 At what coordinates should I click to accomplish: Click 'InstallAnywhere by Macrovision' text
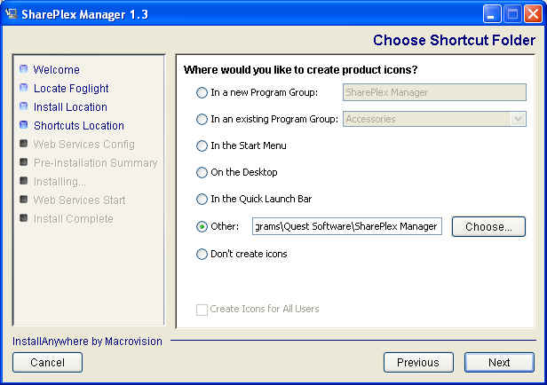(x=87, y=342)
